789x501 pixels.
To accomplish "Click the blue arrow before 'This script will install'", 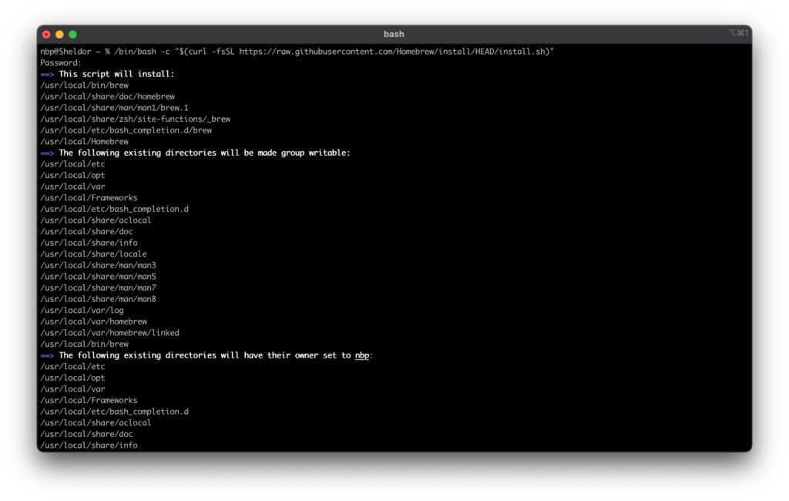I will (x=47, y=75).
